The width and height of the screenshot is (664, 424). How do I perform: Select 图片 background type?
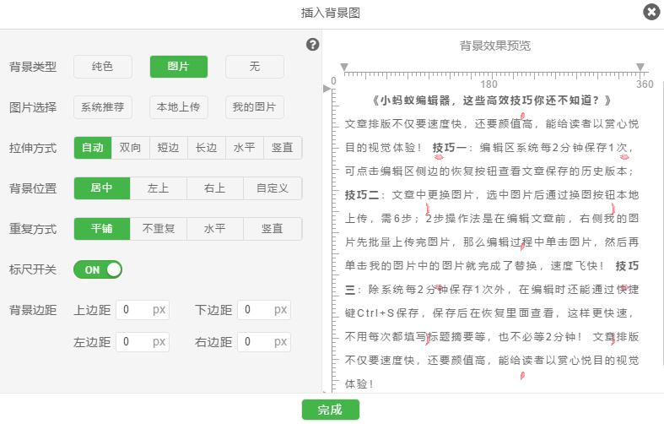[x=179, y=67]
